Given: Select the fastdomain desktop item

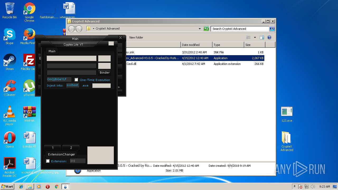Looking at the screenshot, I should pyautogui.click(x=49, y=11).
